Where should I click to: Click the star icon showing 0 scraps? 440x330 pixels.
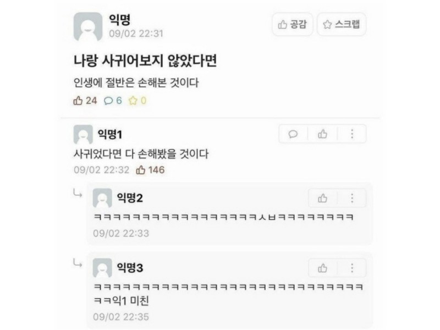(x=133, y=101)
